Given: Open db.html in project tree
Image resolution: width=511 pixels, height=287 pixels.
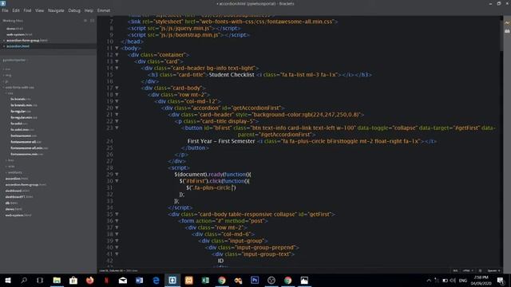Looking at the screenshot, I should [11, 203].
